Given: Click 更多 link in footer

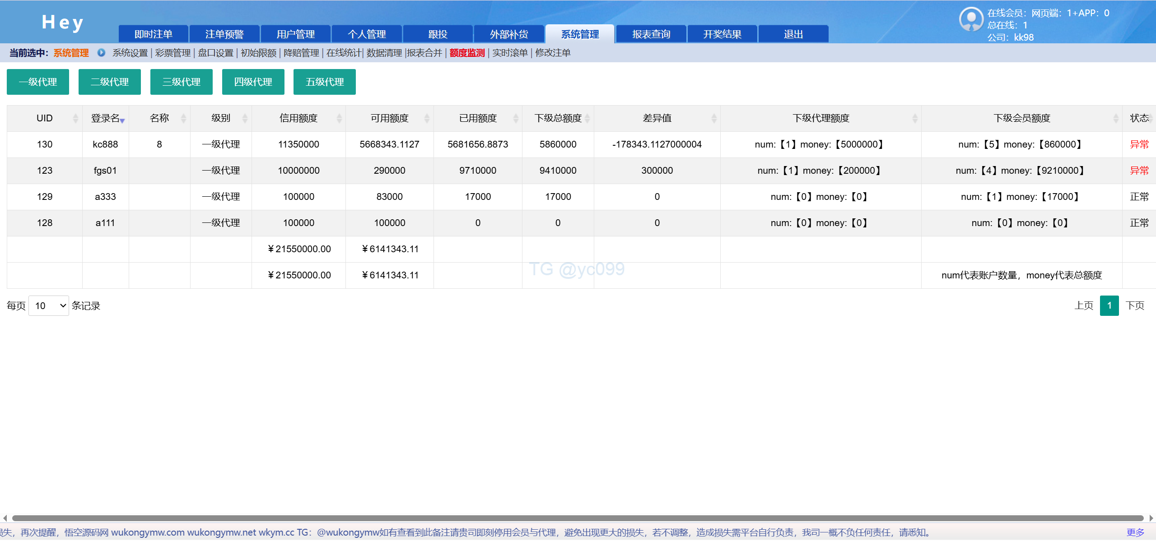Looking at the screenshot, I should 1135,532.
